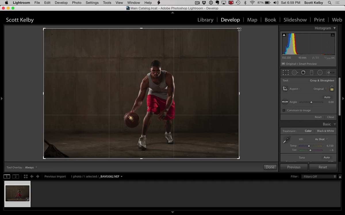
Task: Click the Tint slider handle
Action: [x=310, y=150]
